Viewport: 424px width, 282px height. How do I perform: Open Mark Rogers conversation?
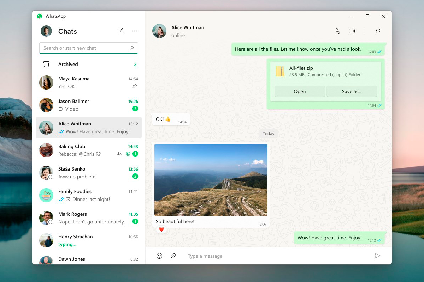point(89,218)
